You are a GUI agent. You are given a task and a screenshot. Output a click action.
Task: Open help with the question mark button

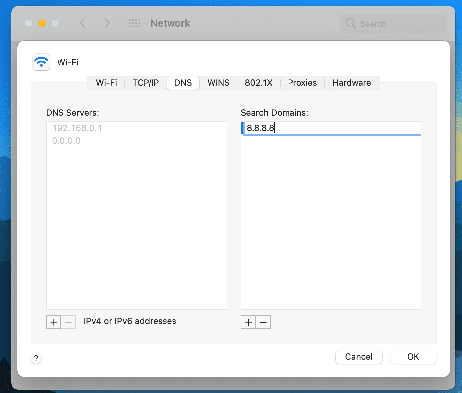36,358
